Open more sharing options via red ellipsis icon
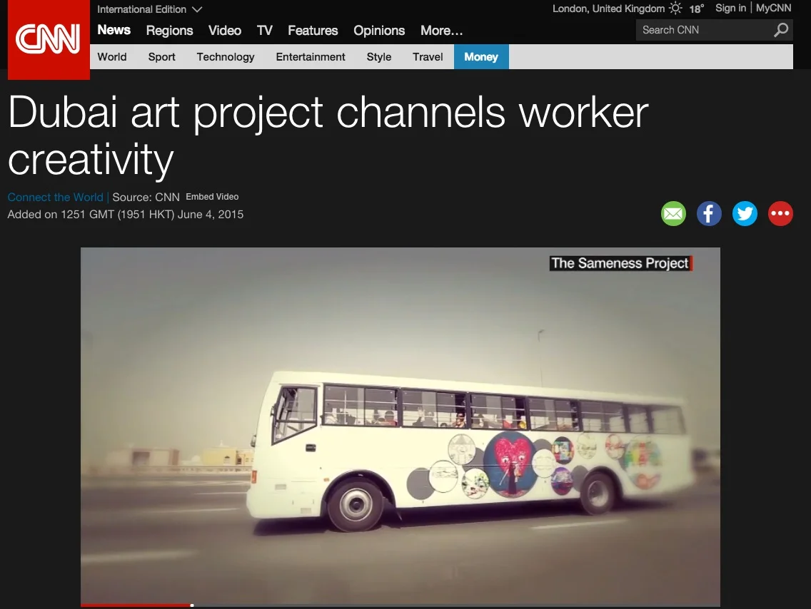The image size is (811, 609). coord(780,213)
